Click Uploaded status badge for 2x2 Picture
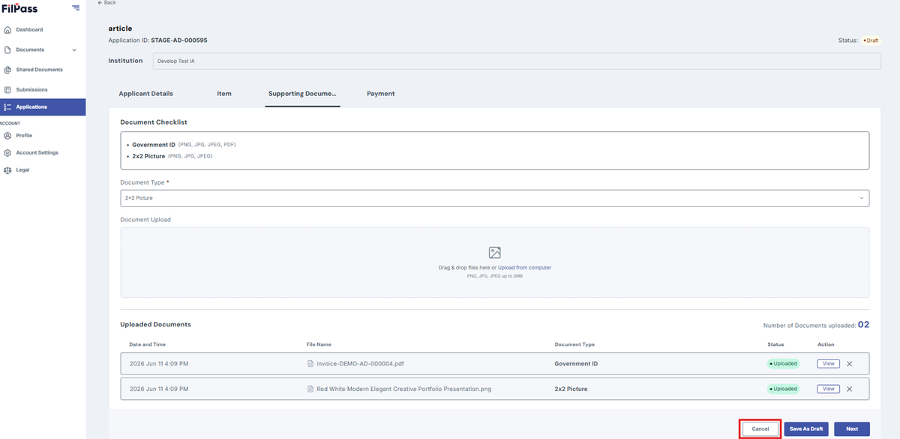 [x=783, y=389]
